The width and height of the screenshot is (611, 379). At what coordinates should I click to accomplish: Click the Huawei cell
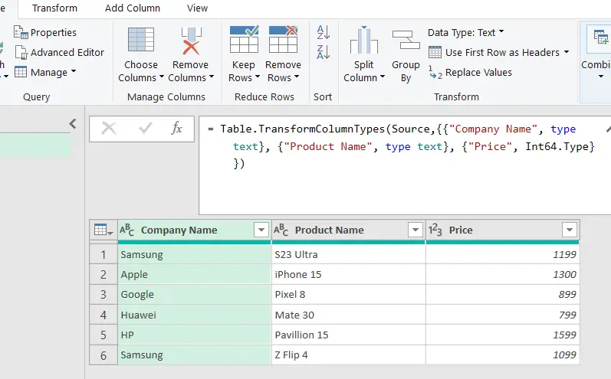tap(195, 315)
